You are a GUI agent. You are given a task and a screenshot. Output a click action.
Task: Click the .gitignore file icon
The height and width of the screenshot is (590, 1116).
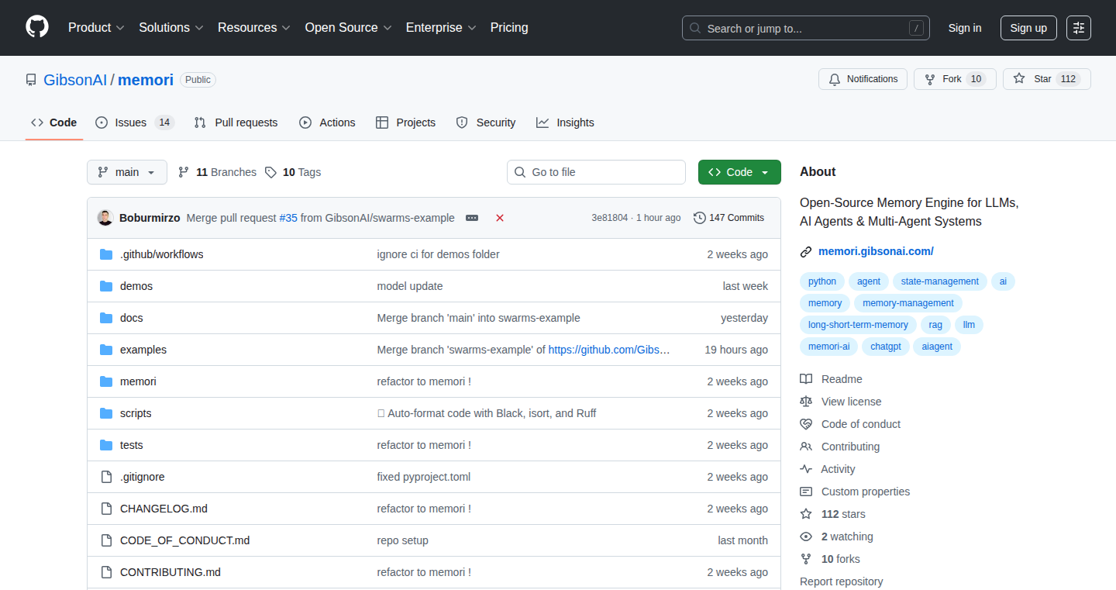point(106,477)
